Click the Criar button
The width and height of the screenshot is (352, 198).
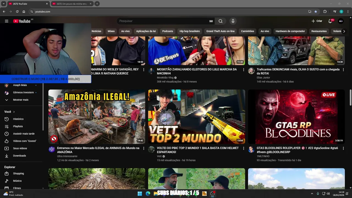point(317,21)
